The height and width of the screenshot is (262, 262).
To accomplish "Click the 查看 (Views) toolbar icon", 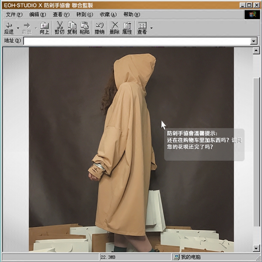I will [x=142, y=28].
